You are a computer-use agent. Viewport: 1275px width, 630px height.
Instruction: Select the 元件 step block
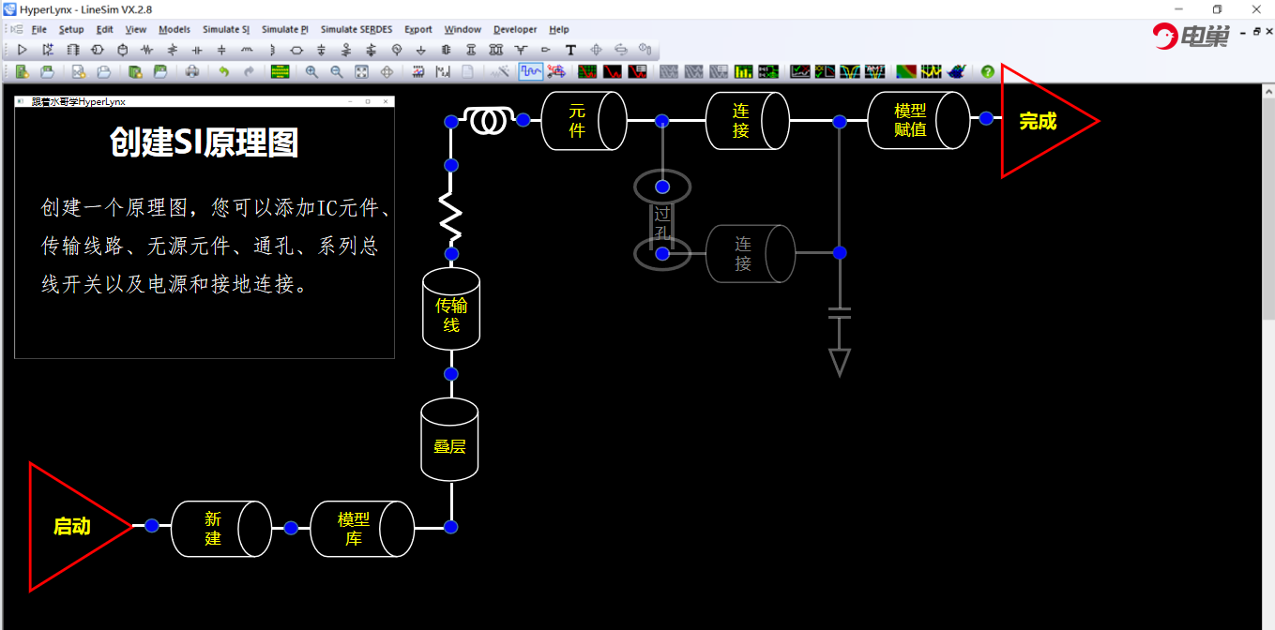pos(584,120)
